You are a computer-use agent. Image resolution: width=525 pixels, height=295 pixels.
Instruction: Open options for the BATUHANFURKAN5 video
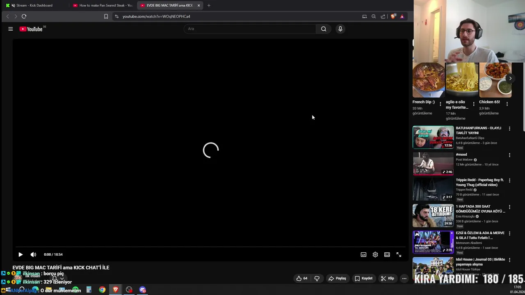pos(509,129)
